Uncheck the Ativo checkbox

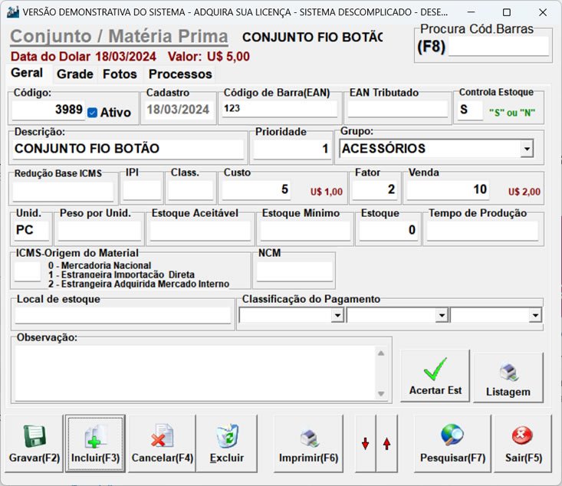(92, 113)
